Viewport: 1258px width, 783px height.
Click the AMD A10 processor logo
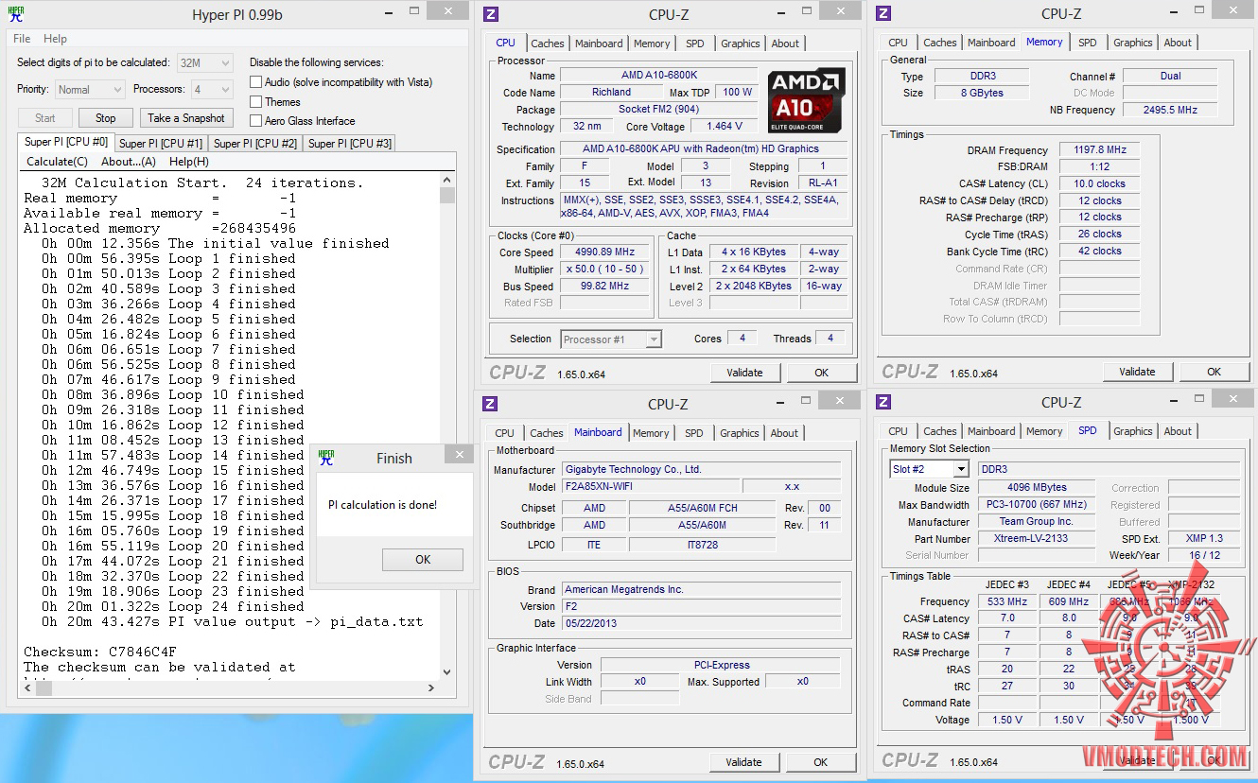tap(806, 100)
